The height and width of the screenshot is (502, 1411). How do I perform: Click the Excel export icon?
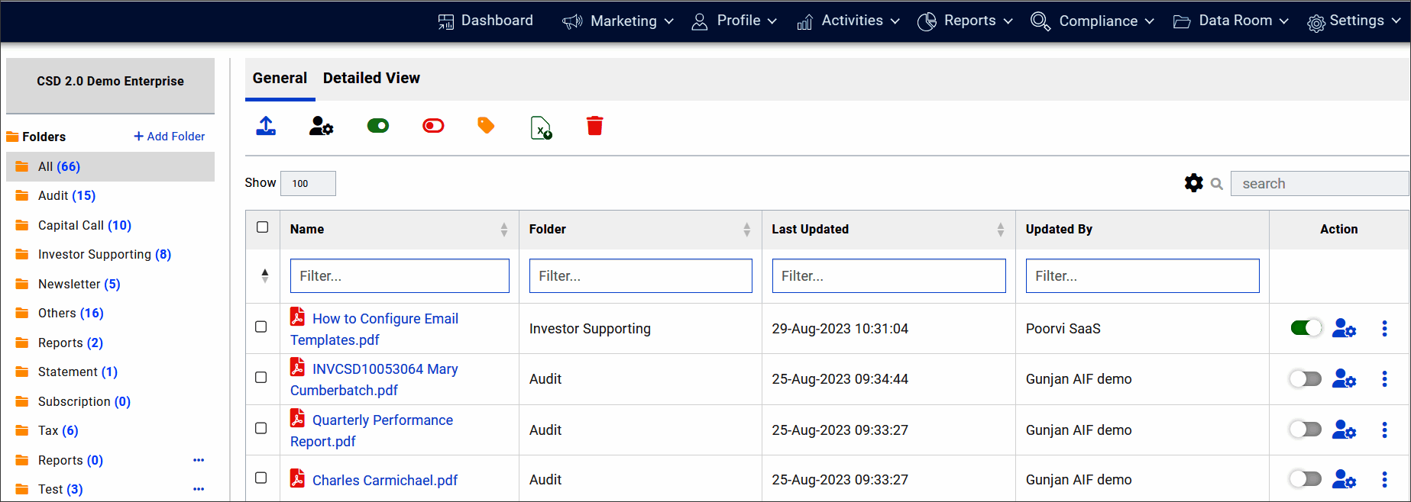point(541,127)
